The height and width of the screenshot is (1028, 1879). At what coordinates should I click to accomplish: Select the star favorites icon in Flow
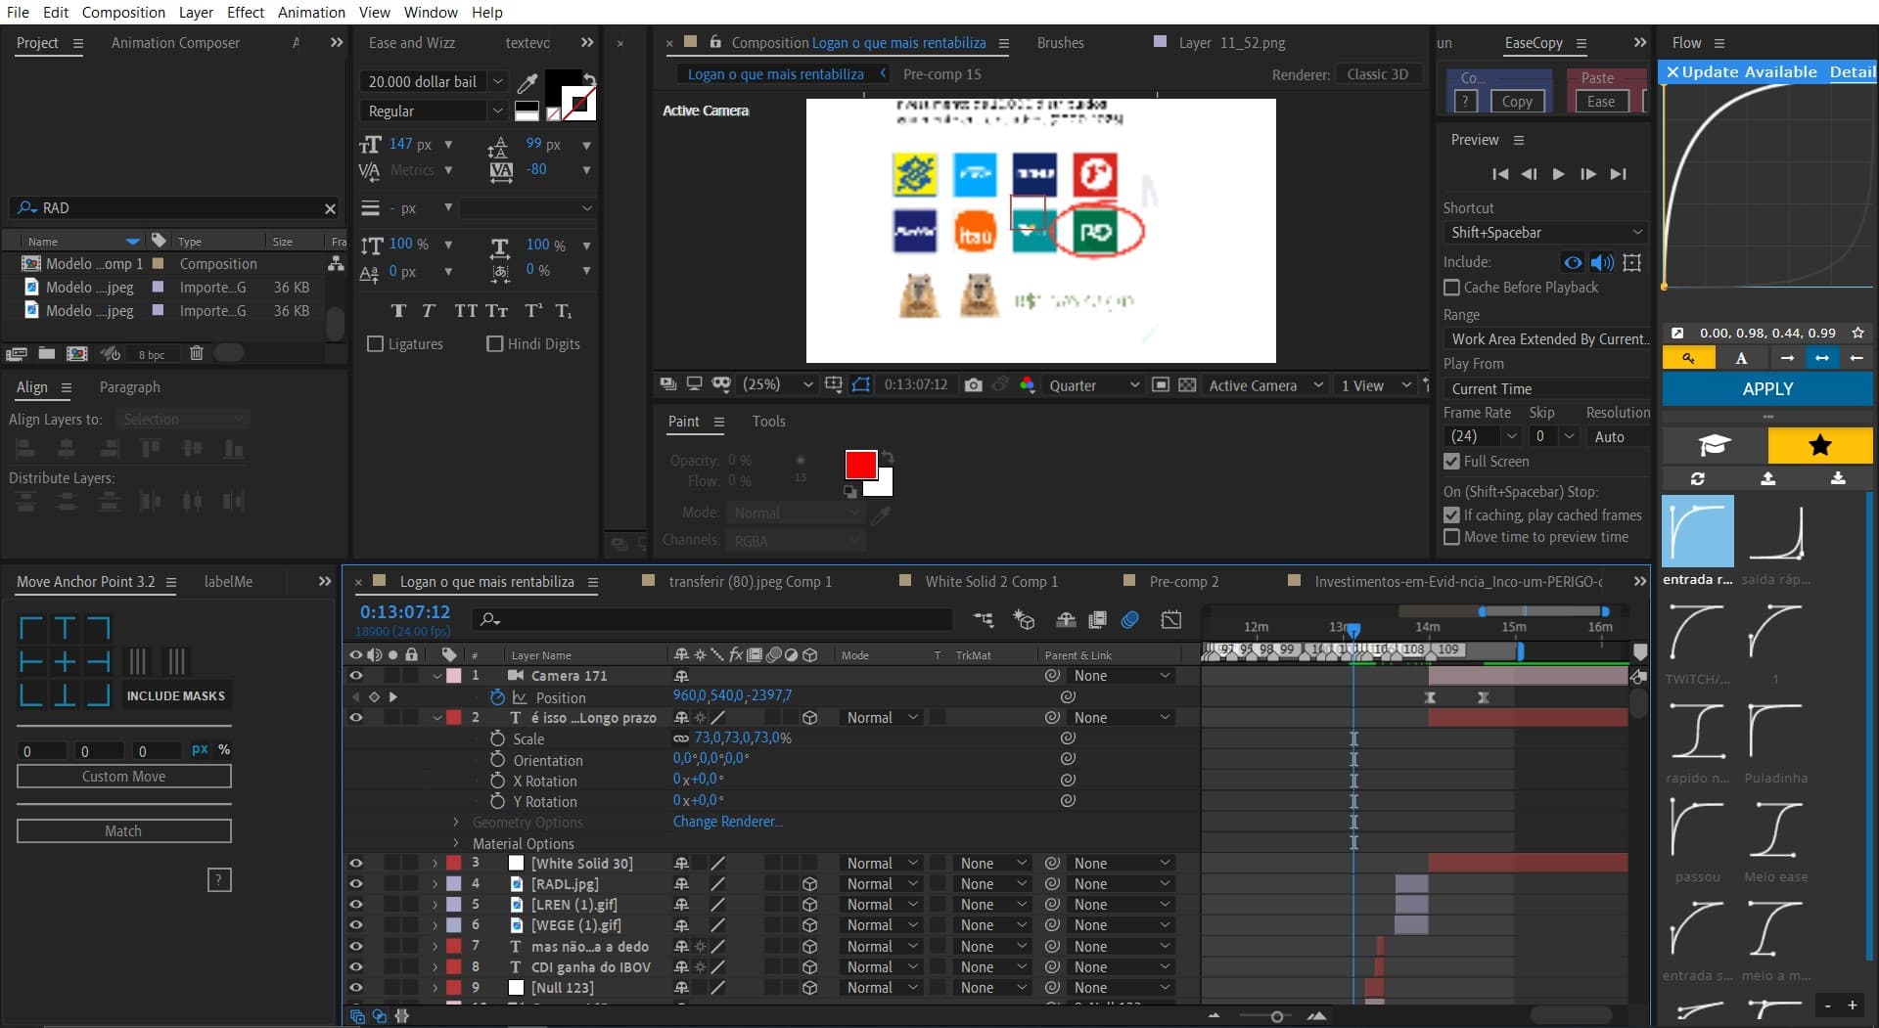[1820, 446]
